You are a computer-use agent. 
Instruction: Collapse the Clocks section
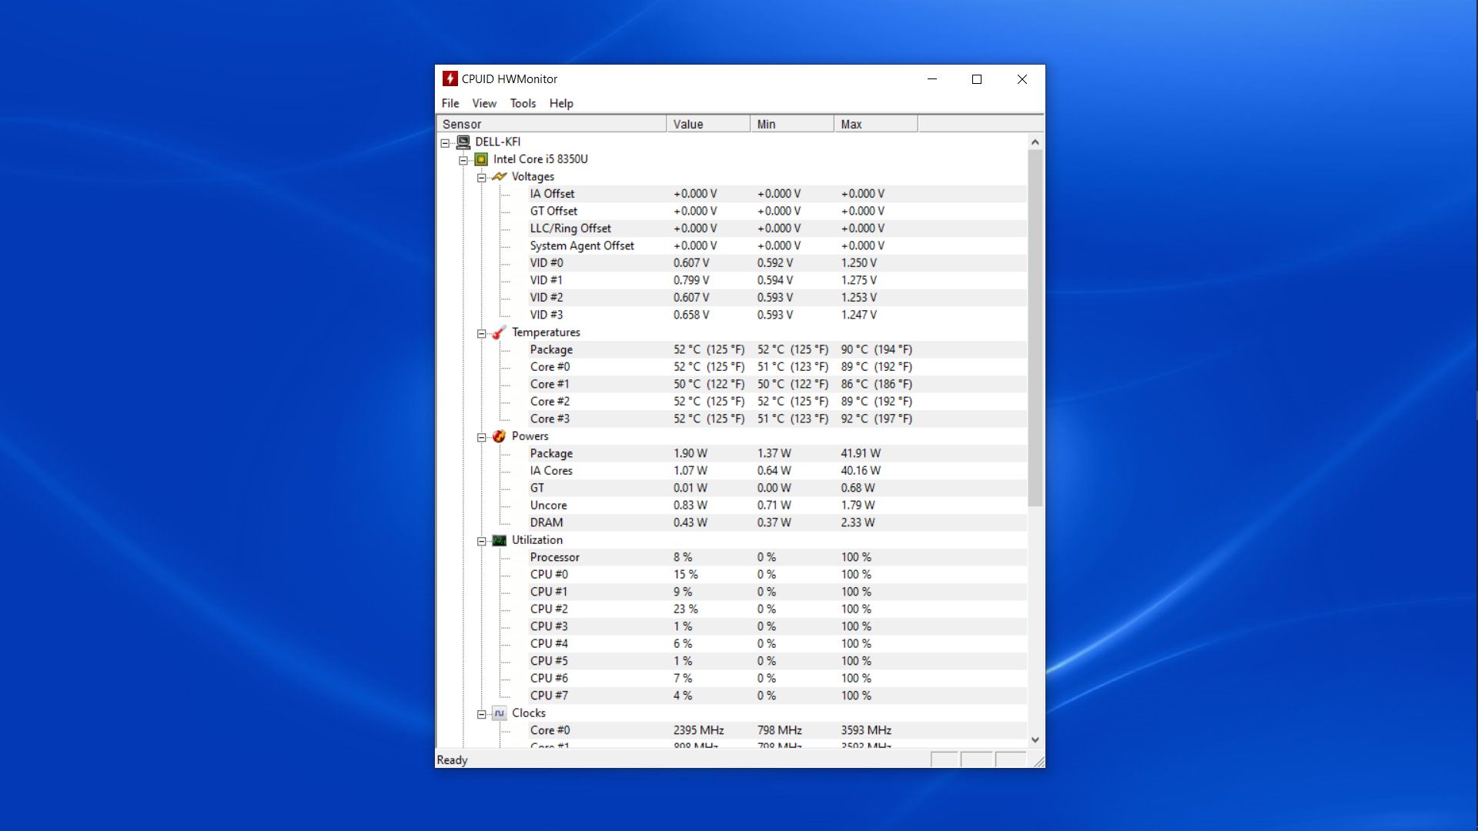[x=482, y=715]
